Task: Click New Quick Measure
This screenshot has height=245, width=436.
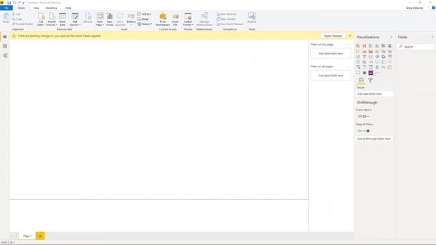Action: tap(230, 24)
